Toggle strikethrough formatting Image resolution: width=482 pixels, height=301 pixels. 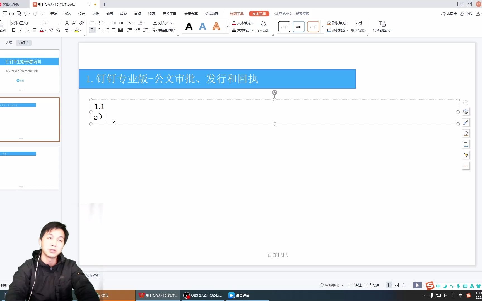[35, 30]
